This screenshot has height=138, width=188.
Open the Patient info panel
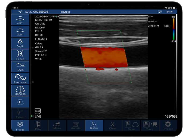[20, 114]
